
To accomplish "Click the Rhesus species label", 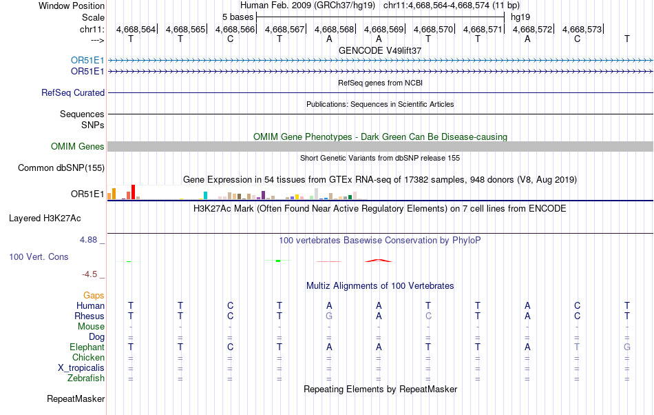I will point(89,316).
